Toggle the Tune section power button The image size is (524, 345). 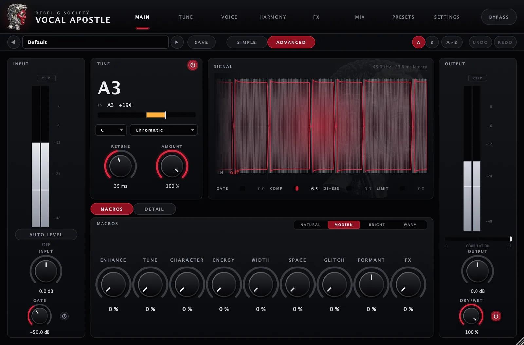(193, 65)
